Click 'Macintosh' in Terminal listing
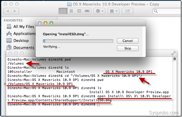Viewport: 182px width, 117px height. (66, 72)
